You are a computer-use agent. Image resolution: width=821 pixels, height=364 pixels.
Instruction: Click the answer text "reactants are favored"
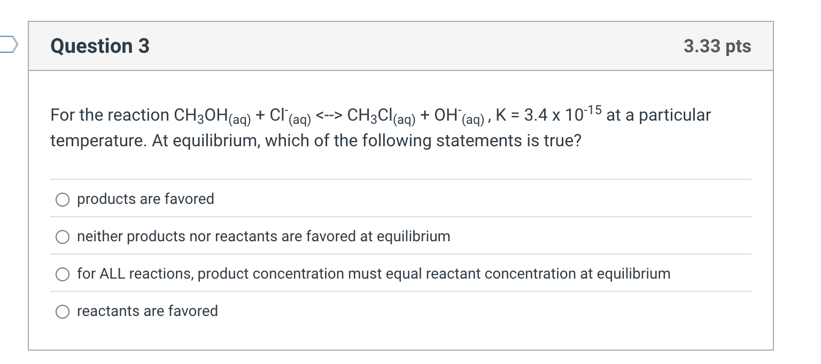tap(147, 311)
